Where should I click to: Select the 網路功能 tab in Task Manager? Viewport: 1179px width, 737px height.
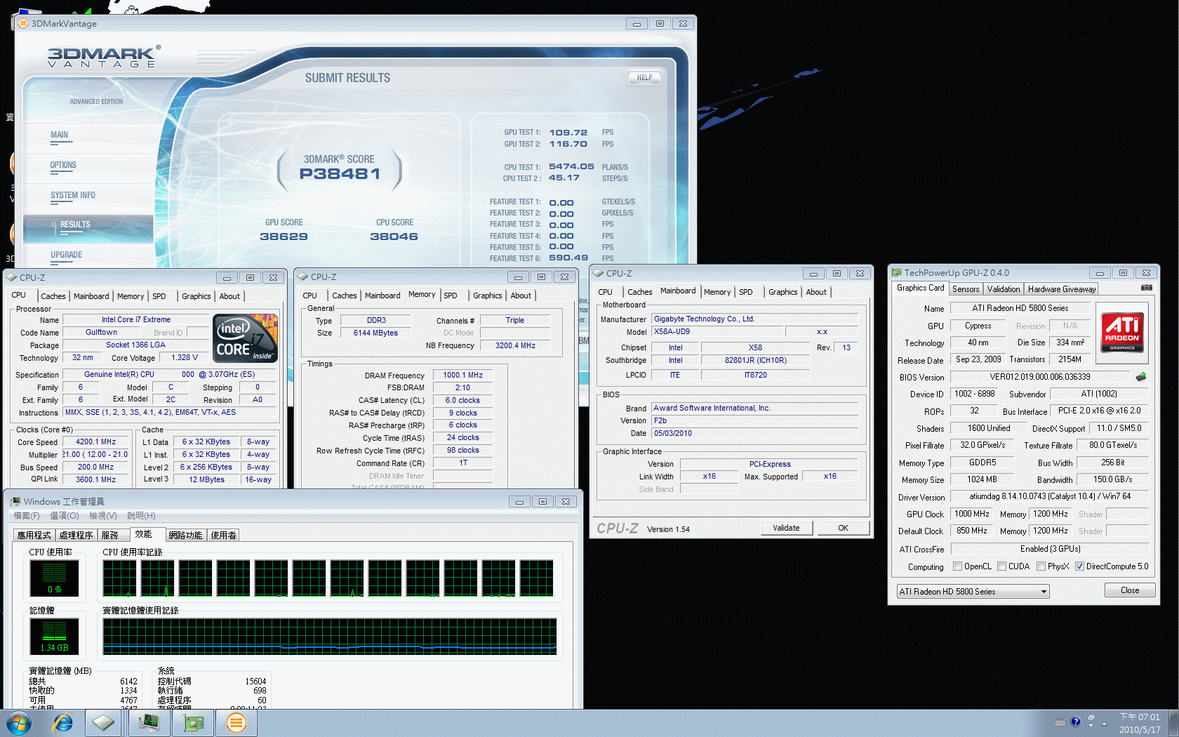click(x=185, y=535)
